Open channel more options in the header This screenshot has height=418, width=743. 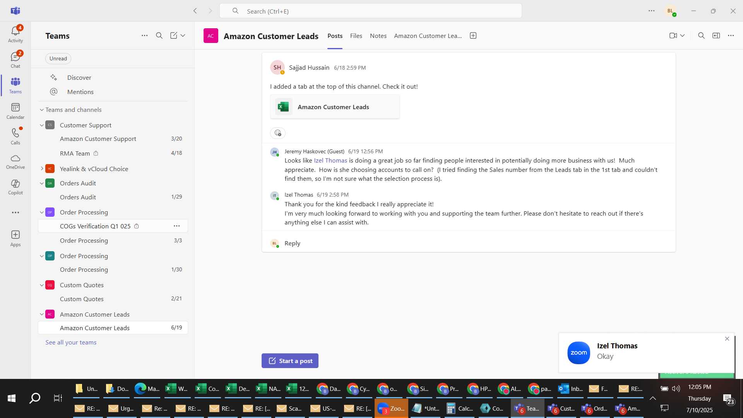[x=731, y=36]
